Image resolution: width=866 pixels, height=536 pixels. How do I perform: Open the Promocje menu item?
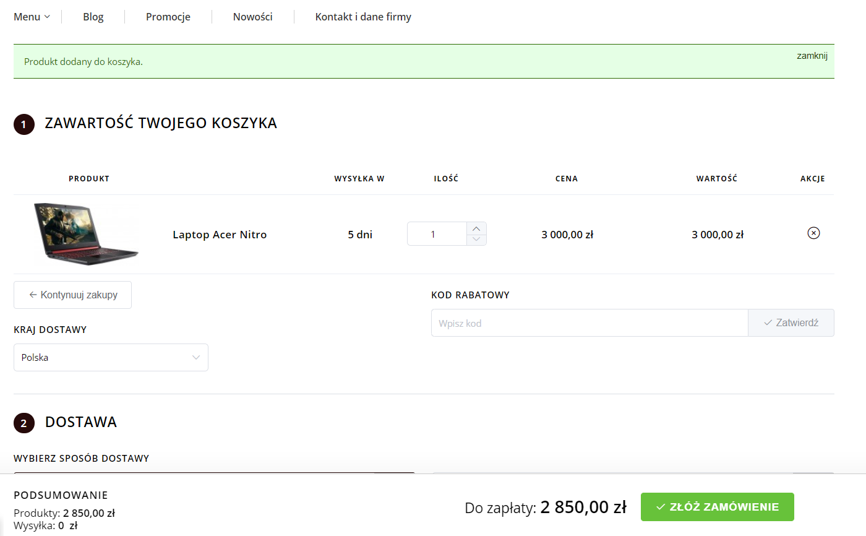[168, 17]
